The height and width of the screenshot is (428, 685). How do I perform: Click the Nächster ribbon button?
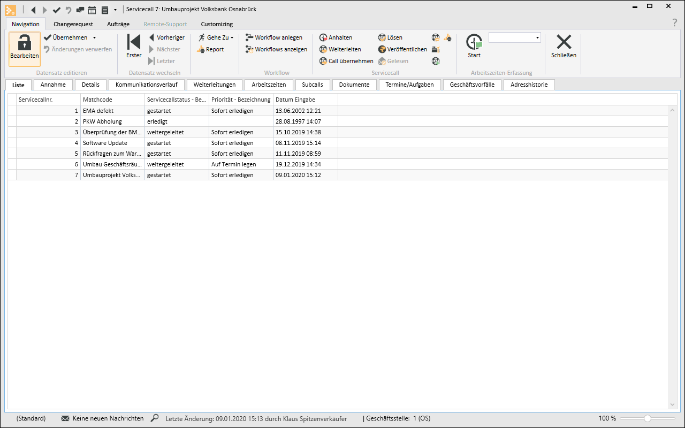[164, 49]
